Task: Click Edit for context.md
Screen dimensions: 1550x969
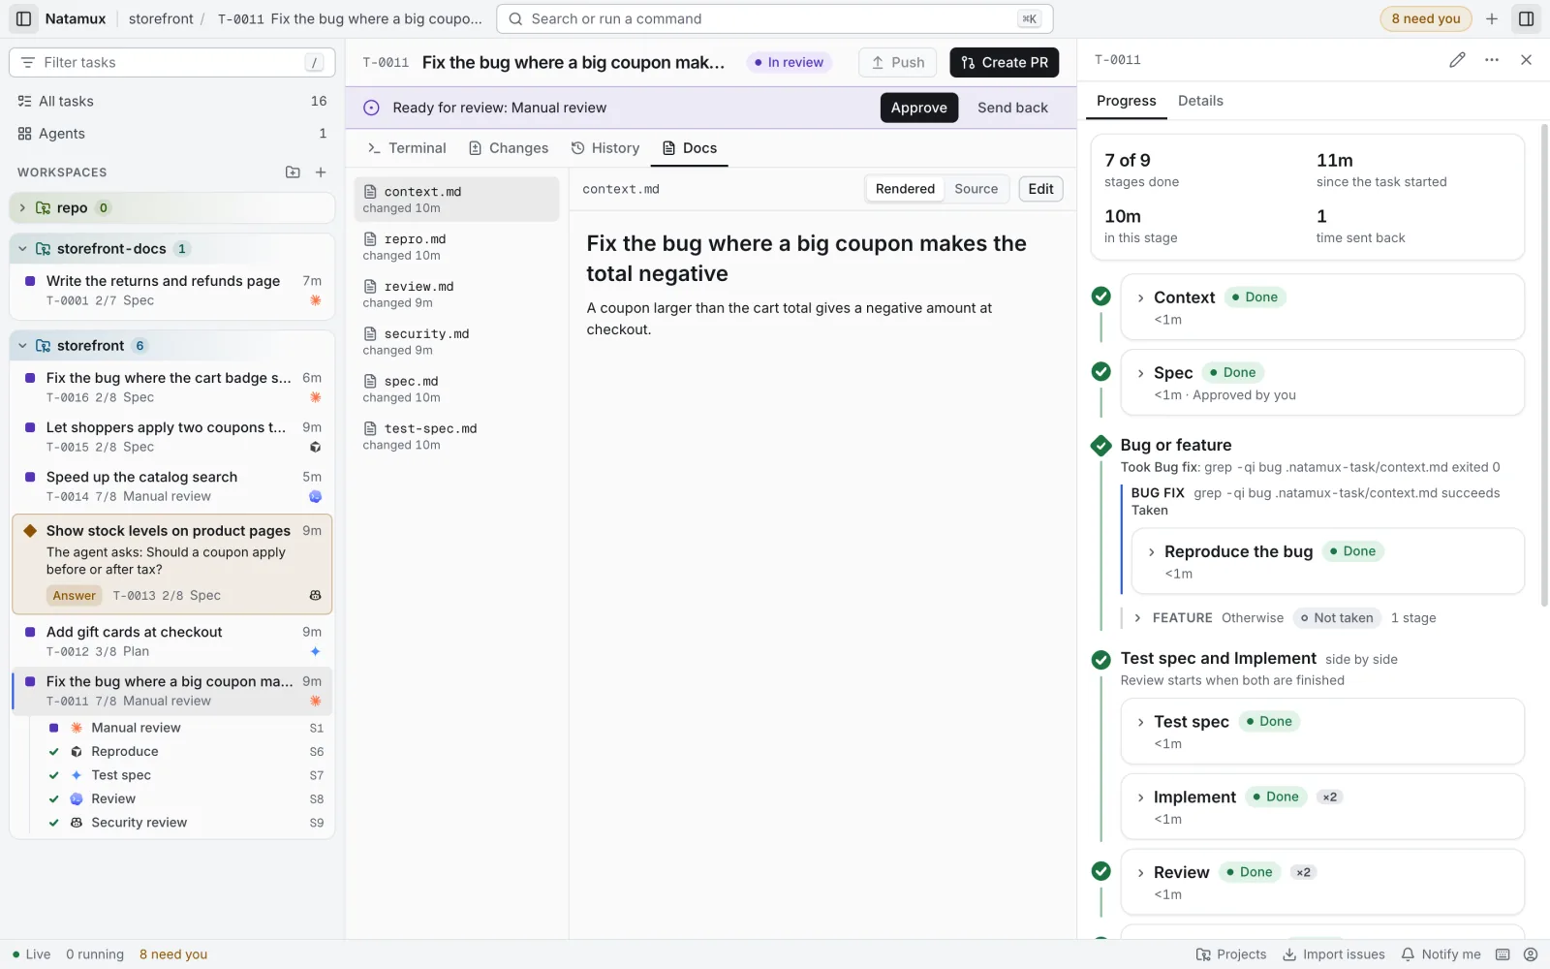Action: pos(1040,189)
